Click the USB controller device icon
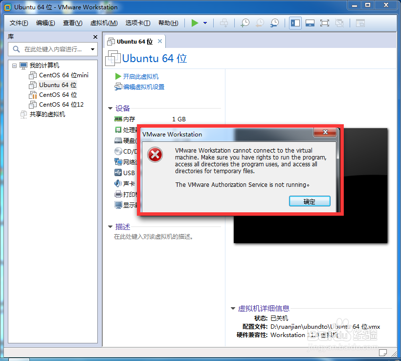This screenshot has width=401, height=361. click(118, 173)
